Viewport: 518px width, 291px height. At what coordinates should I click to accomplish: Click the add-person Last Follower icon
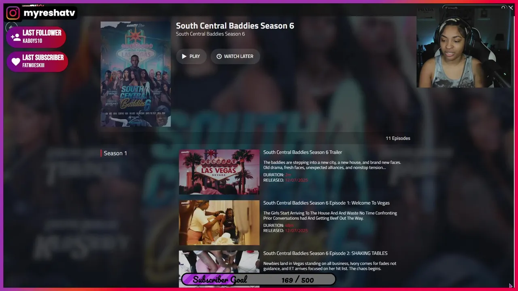(16, 37)
